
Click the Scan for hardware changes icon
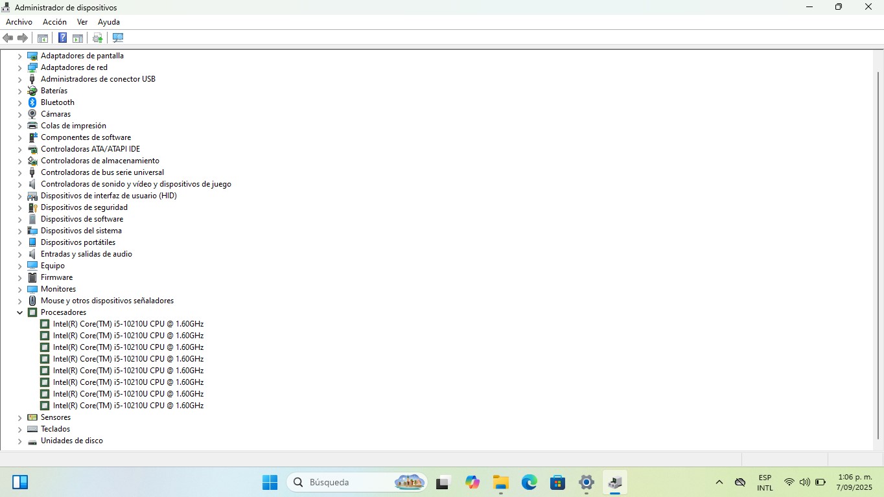tap(118, 38)
